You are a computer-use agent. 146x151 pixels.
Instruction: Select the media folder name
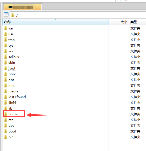click(13, 91)
